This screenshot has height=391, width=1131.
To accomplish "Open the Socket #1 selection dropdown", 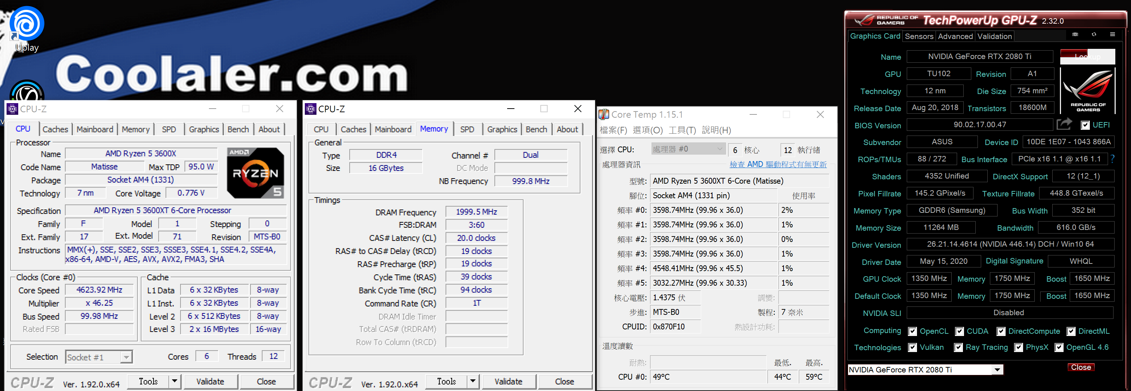I will click(x=127, y=357).
